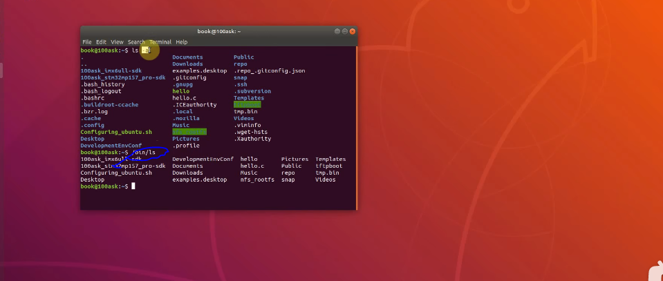Click the .bash_history file name

click(x=102, y=84)
